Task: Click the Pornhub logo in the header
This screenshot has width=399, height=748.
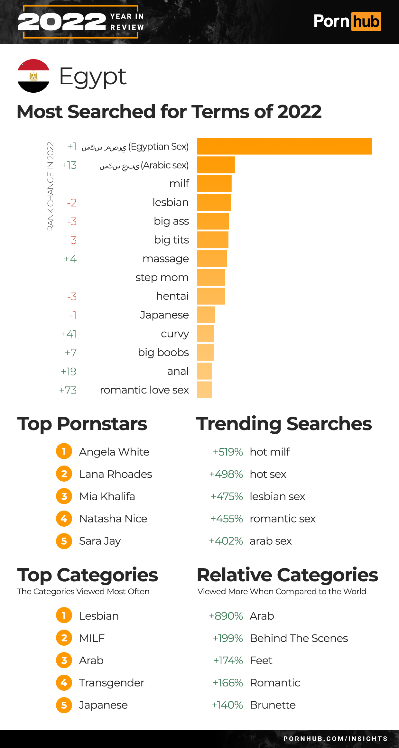Action: (x=347, y=22)
